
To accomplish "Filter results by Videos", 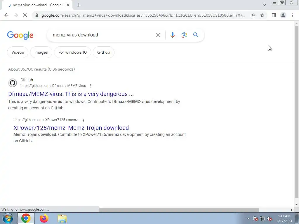I will coord(18,52).
